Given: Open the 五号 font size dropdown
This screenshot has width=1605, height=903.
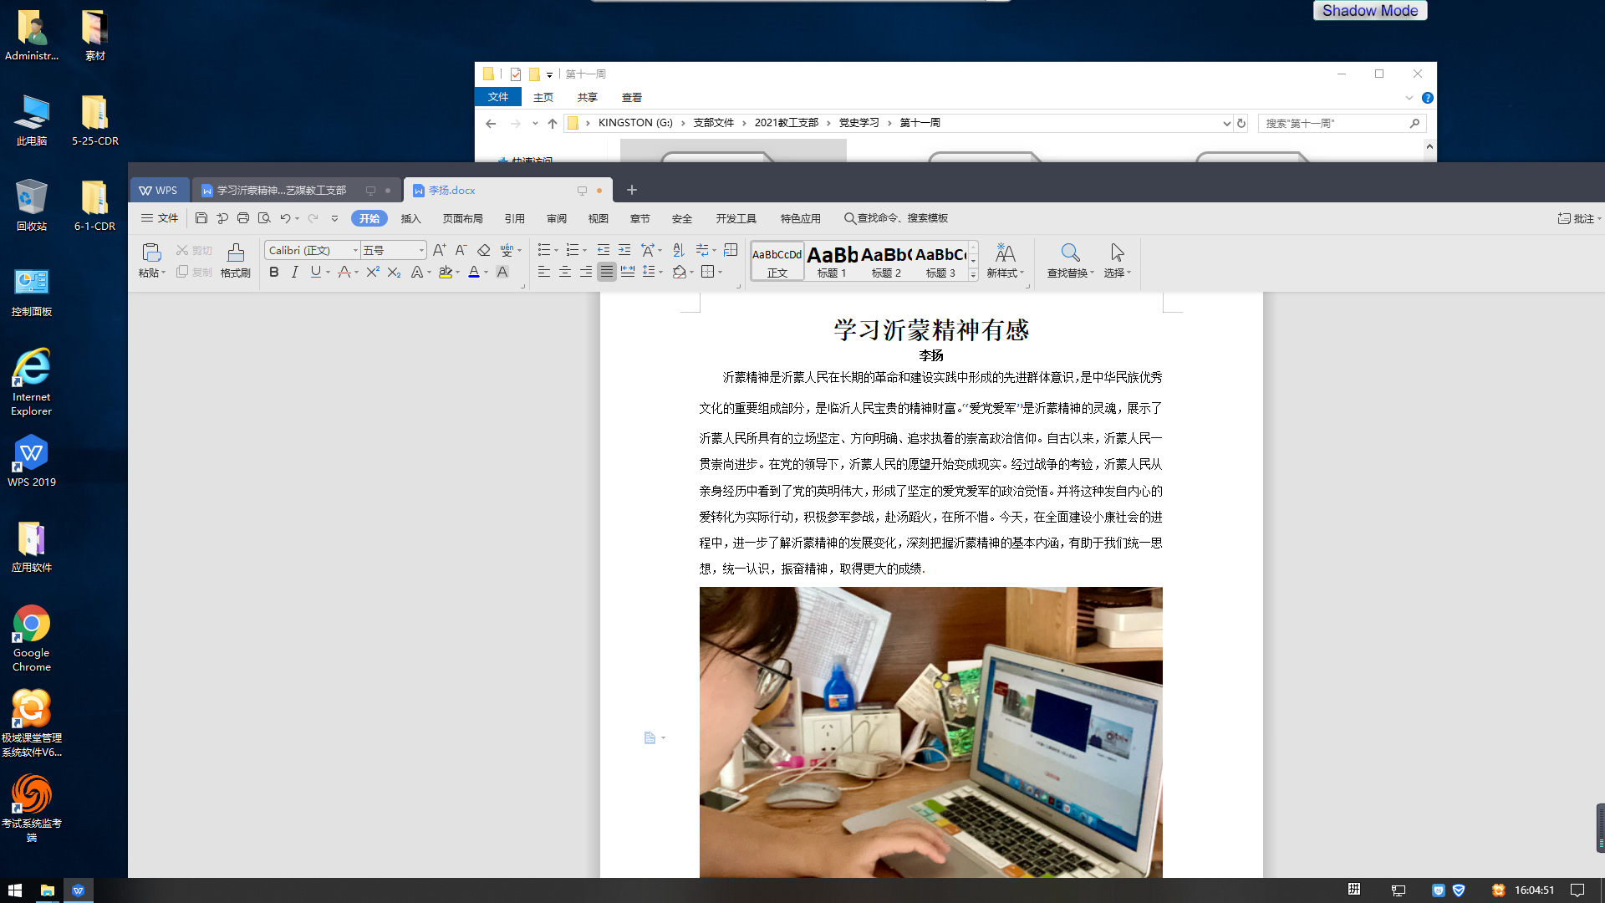Looking at the screenshot, I should click(x=421, y=250).
